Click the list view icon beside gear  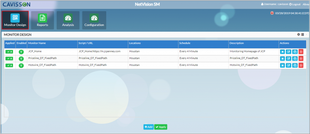302,35
